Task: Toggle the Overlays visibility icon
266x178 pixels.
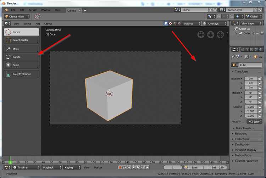Action: coord(204,23)
